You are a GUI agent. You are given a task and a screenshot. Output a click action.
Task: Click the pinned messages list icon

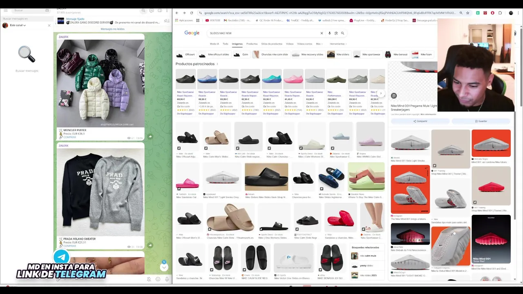166,21
